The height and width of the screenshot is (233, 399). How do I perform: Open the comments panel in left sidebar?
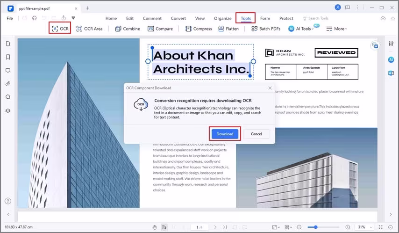[8, 70]
